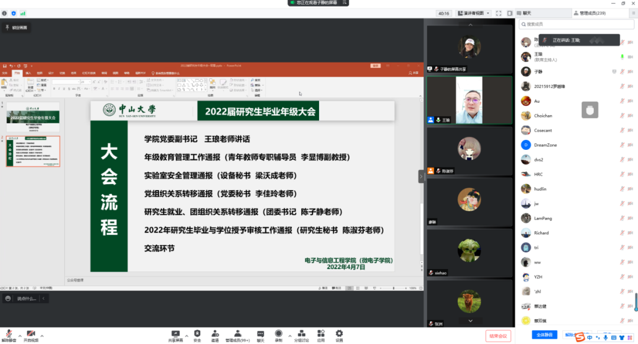The height and width of the screenshot is (344, 638).
Task: Open the Apps icon in the toolbar
Action: tap(321, 334)
